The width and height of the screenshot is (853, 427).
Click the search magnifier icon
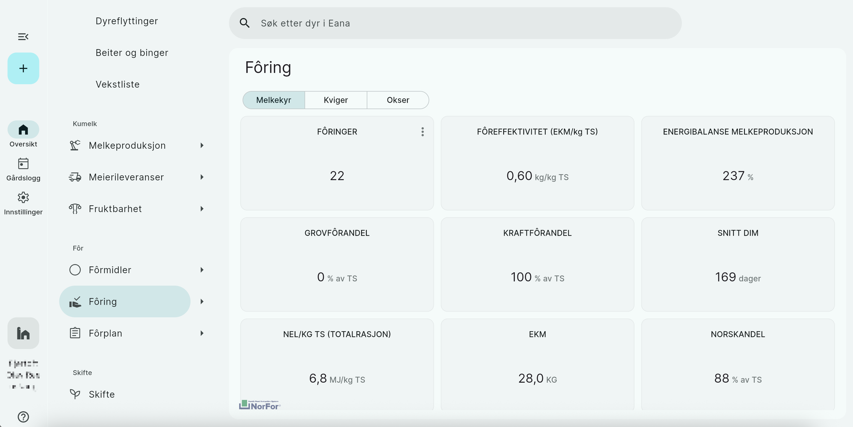(245, 23)
